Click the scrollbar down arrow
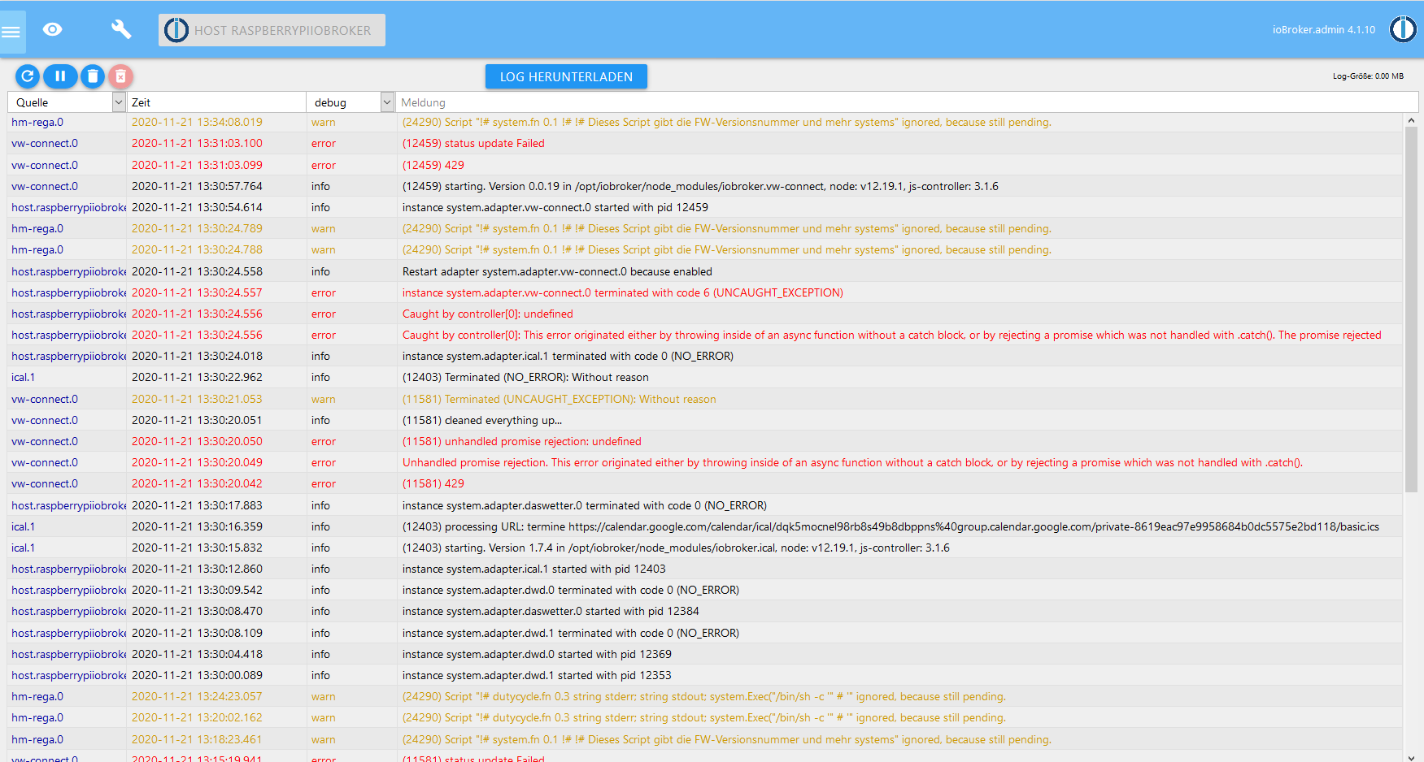The width and height of the screenshot is (1424, 762). click(x=1411, y=756)
